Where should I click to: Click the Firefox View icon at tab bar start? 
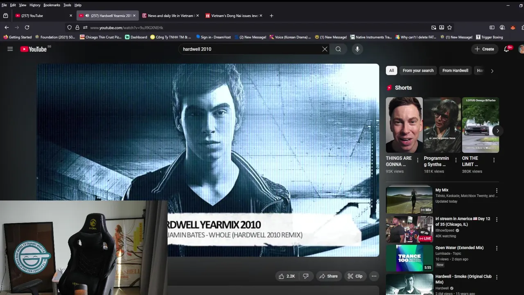click(x=6, y=16)
